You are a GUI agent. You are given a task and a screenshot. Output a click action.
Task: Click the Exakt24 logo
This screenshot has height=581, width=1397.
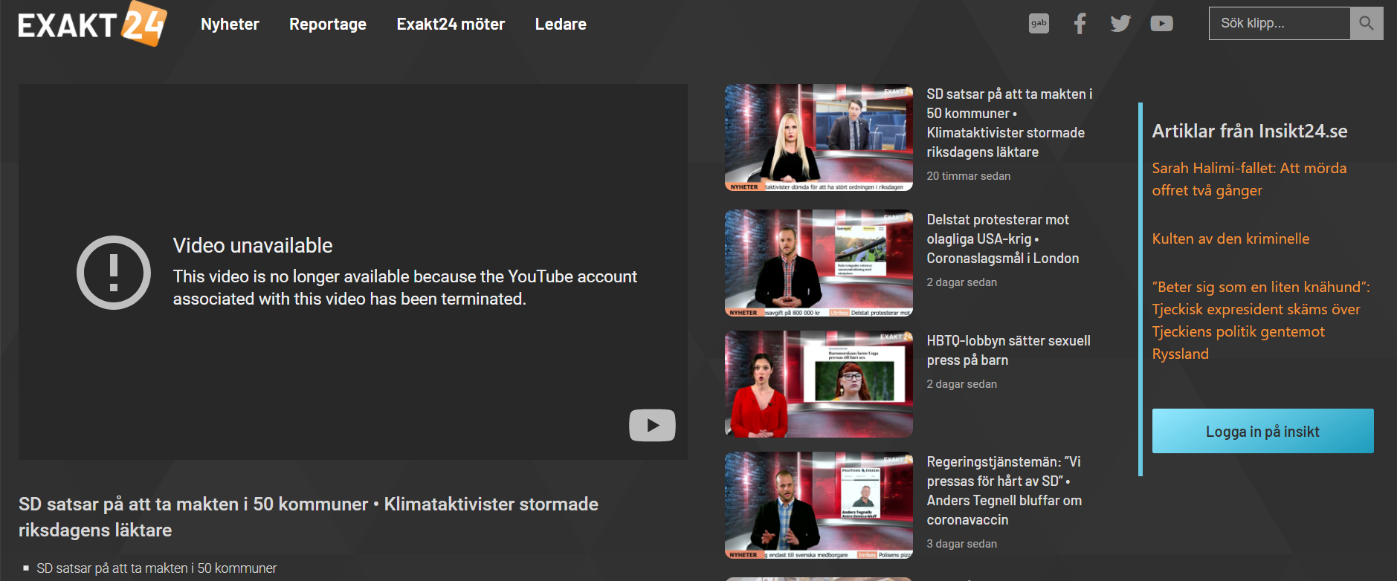pyautogui.click(x=92, y=25)
